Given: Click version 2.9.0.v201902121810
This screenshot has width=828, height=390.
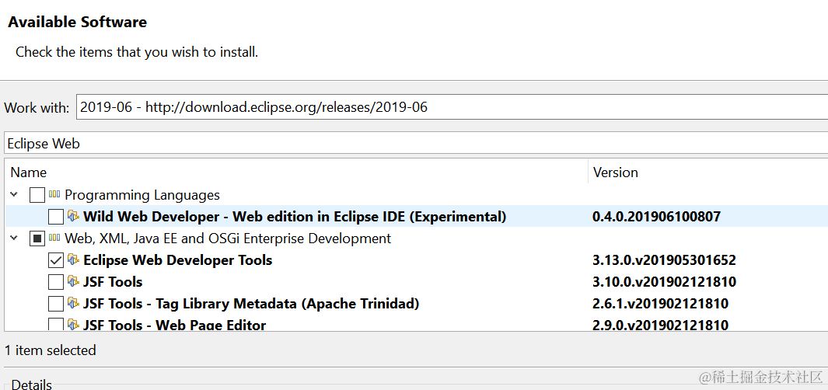Looking at the screenshot, I should [661, 324].
